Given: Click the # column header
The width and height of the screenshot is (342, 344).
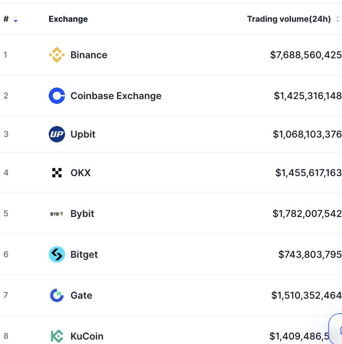Looking at the screenshot, I should click(6, 19).
